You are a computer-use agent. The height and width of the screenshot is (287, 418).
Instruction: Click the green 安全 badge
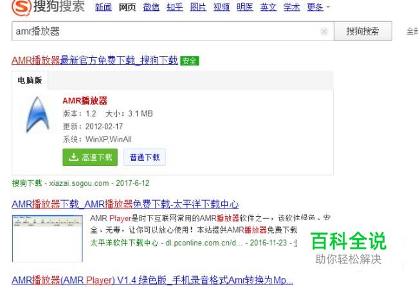[x=189, y=61]
